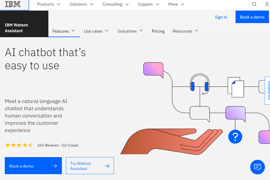Click 265 Reviews - G2 Crowd text
Viewport: 270px width, 180px height.
(58, 145)
